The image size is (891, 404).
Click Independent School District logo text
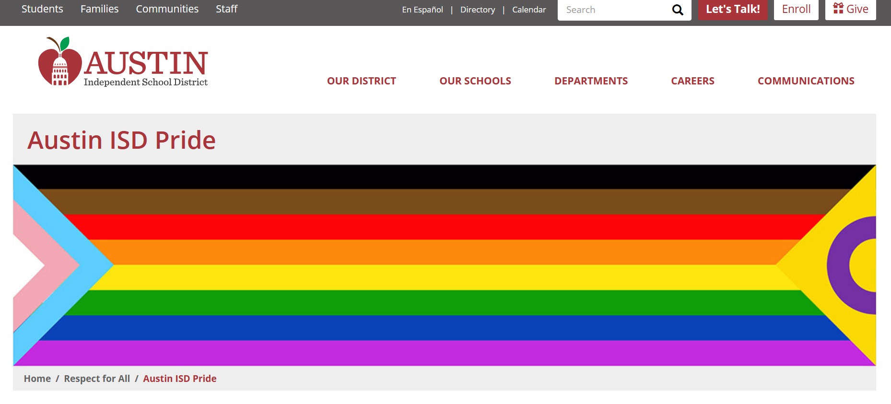146,82
